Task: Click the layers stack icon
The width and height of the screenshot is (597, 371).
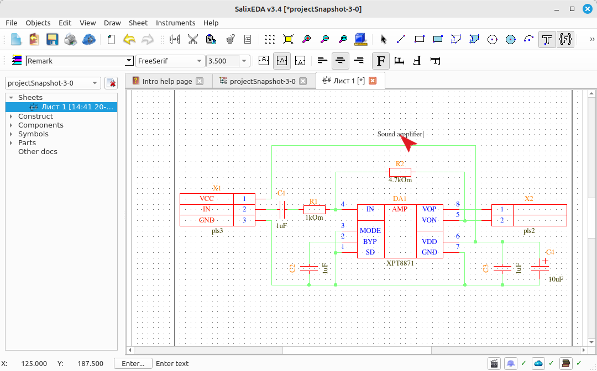Action: click(17, 60)
